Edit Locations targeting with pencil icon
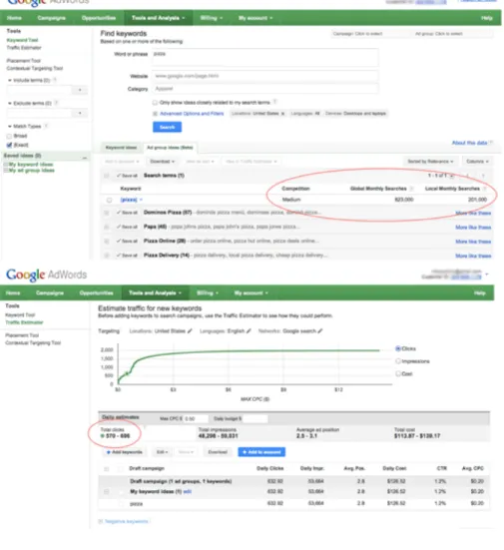The width and height of the screenshot is (504, 550). click(x=190, y=330)
